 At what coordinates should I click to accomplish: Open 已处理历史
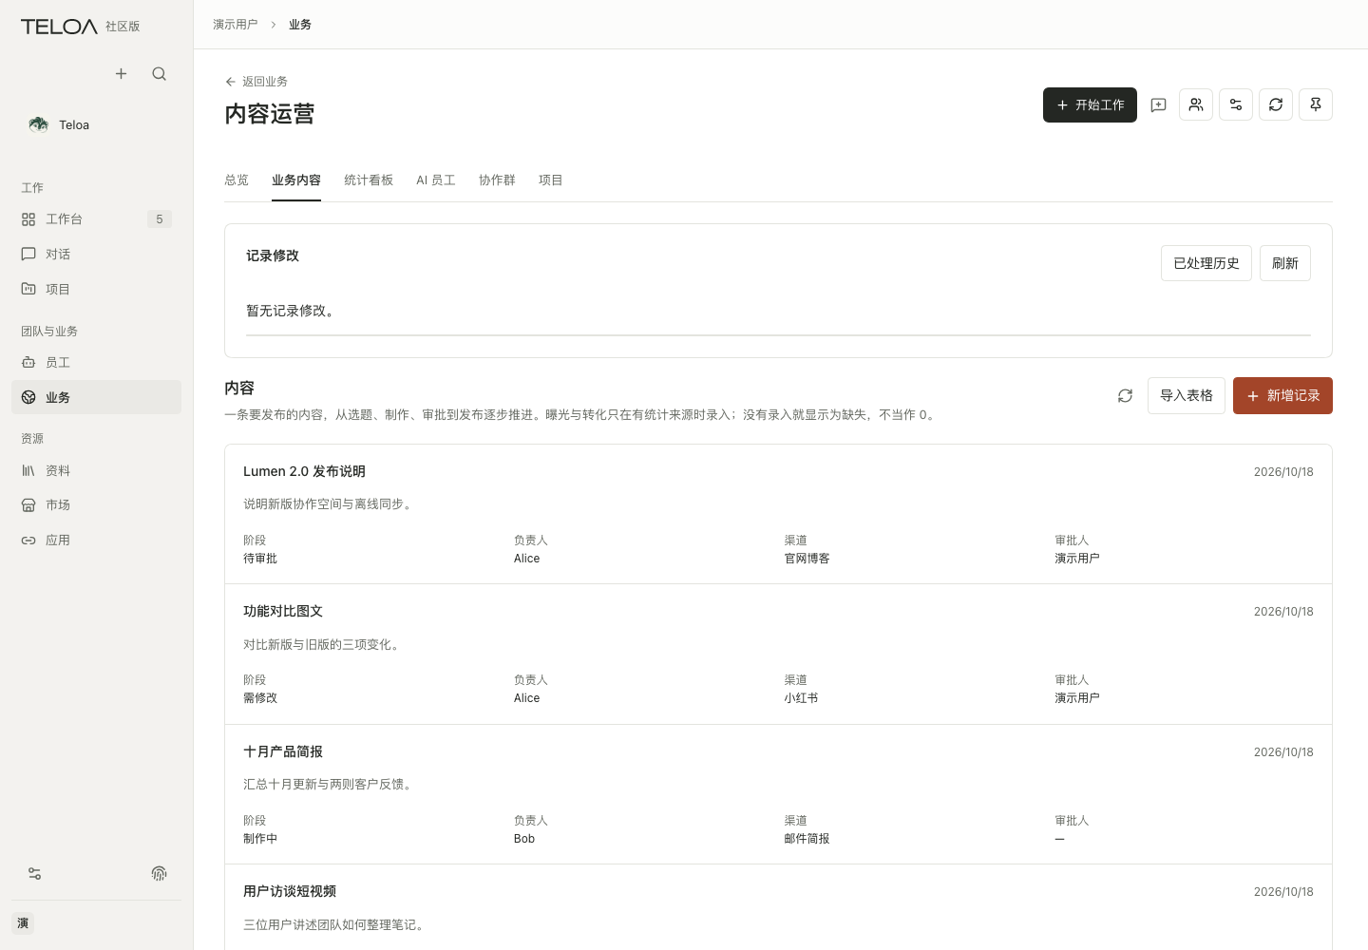[1206, 263]
